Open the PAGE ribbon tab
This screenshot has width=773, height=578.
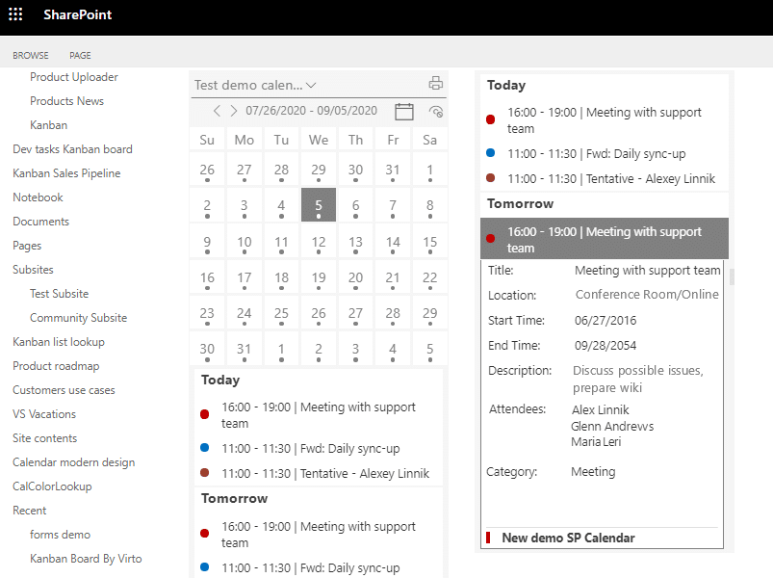(80, 55)
